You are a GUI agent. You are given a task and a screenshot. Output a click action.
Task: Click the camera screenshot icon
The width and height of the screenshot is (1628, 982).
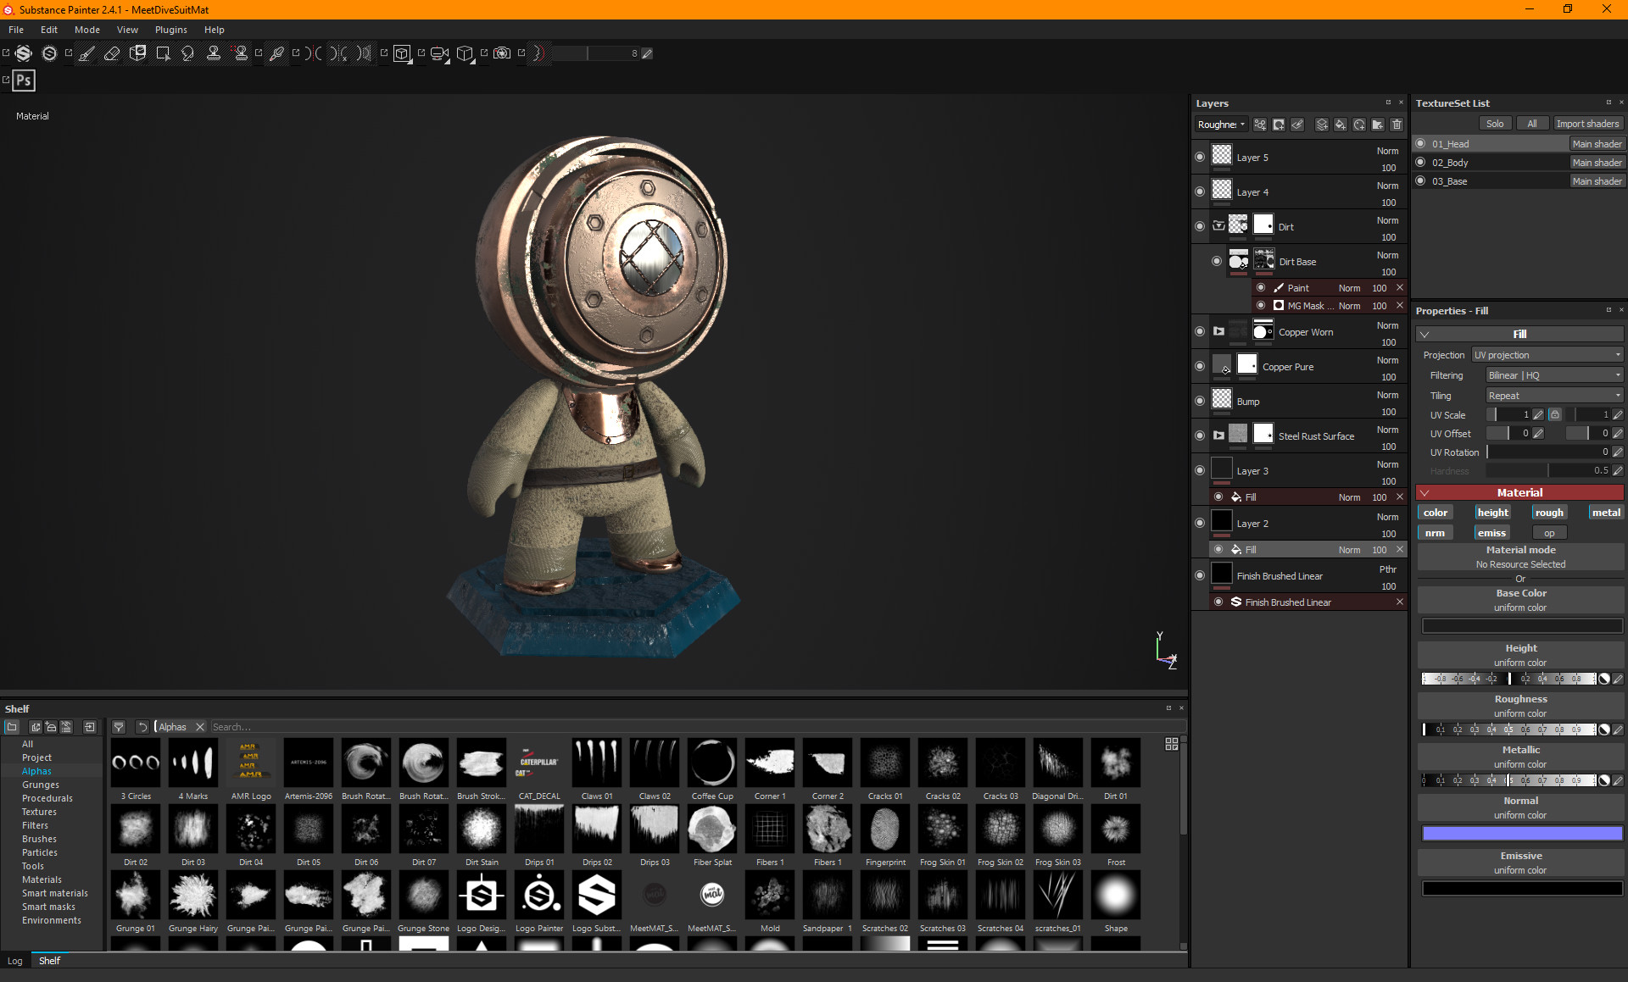[x=502, y=53]
